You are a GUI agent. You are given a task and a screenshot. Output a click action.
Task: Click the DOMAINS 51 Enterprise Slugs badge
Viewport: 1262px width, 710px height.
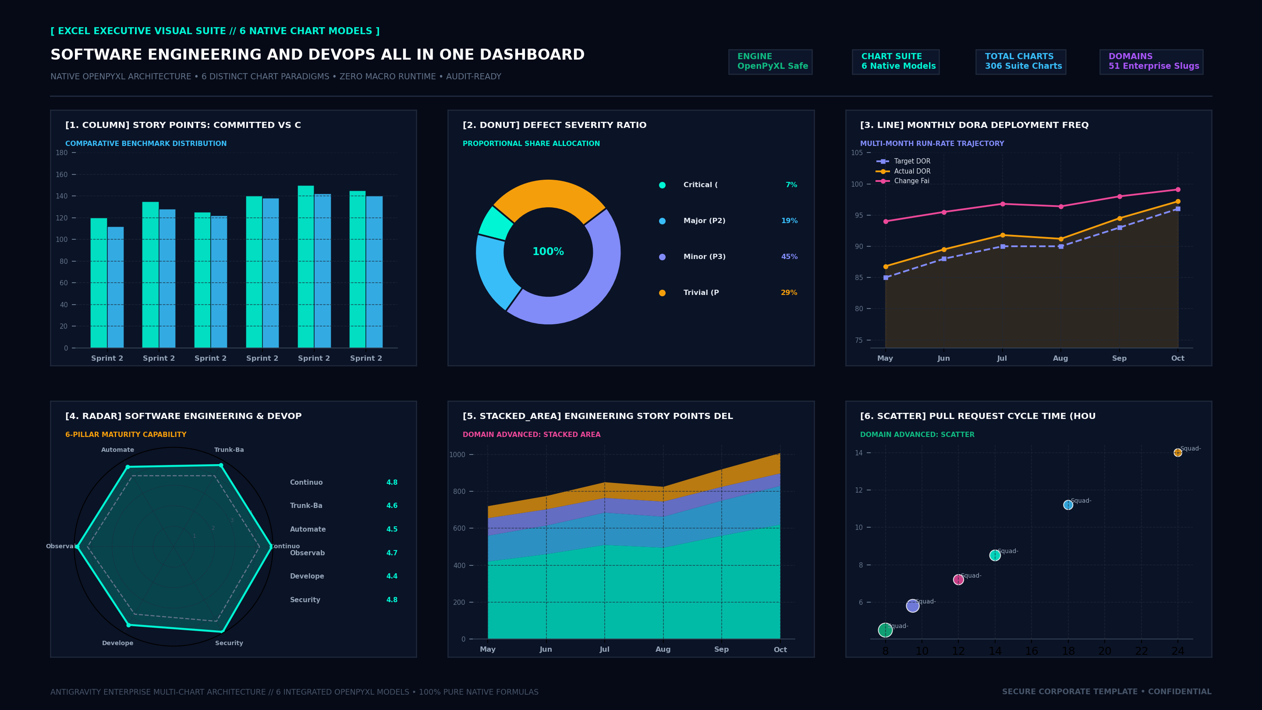click(1151, 62)
